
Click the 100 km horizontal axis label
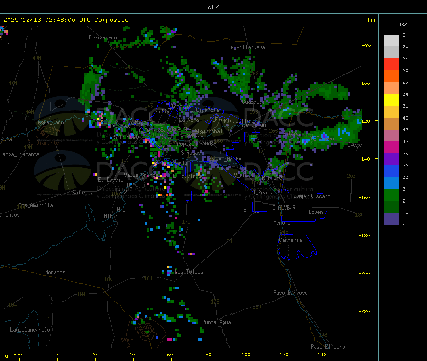246,354
